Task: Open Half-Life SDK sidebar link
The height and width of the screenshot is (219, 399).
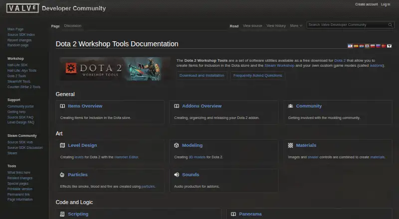Action: (17, 65)
